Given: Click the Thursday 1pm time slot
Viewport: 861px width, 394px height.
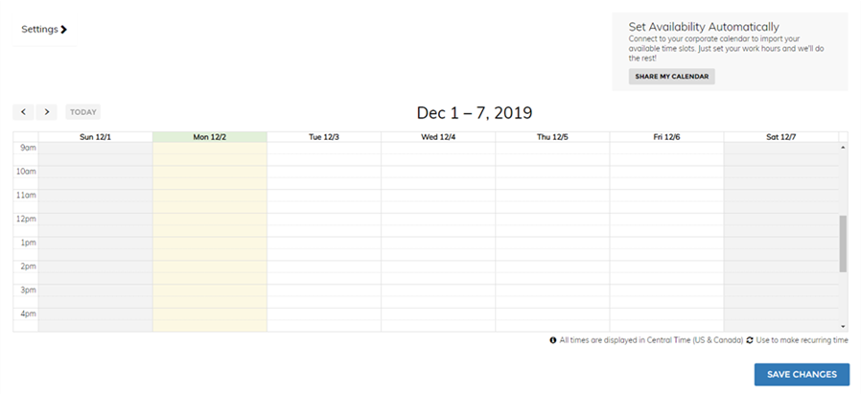Looking at the screenshot, I should coord(552,248).
